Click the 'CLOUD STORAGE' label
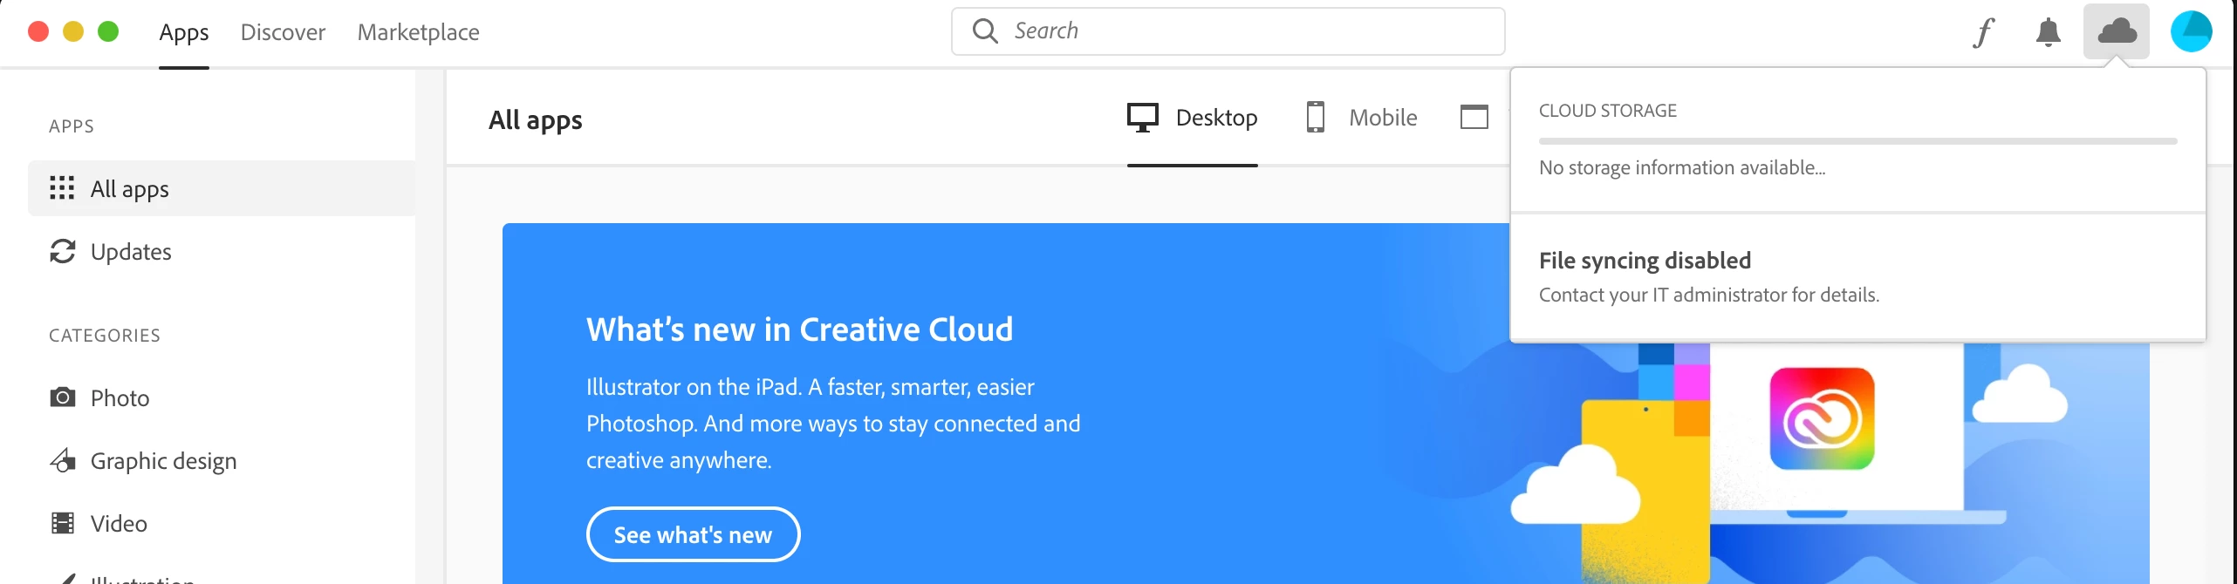2237x584 pixels. [x=1608, y=111]
